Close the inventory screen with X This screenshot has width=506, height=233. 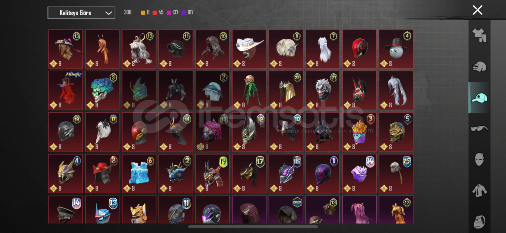click(478, 10)
